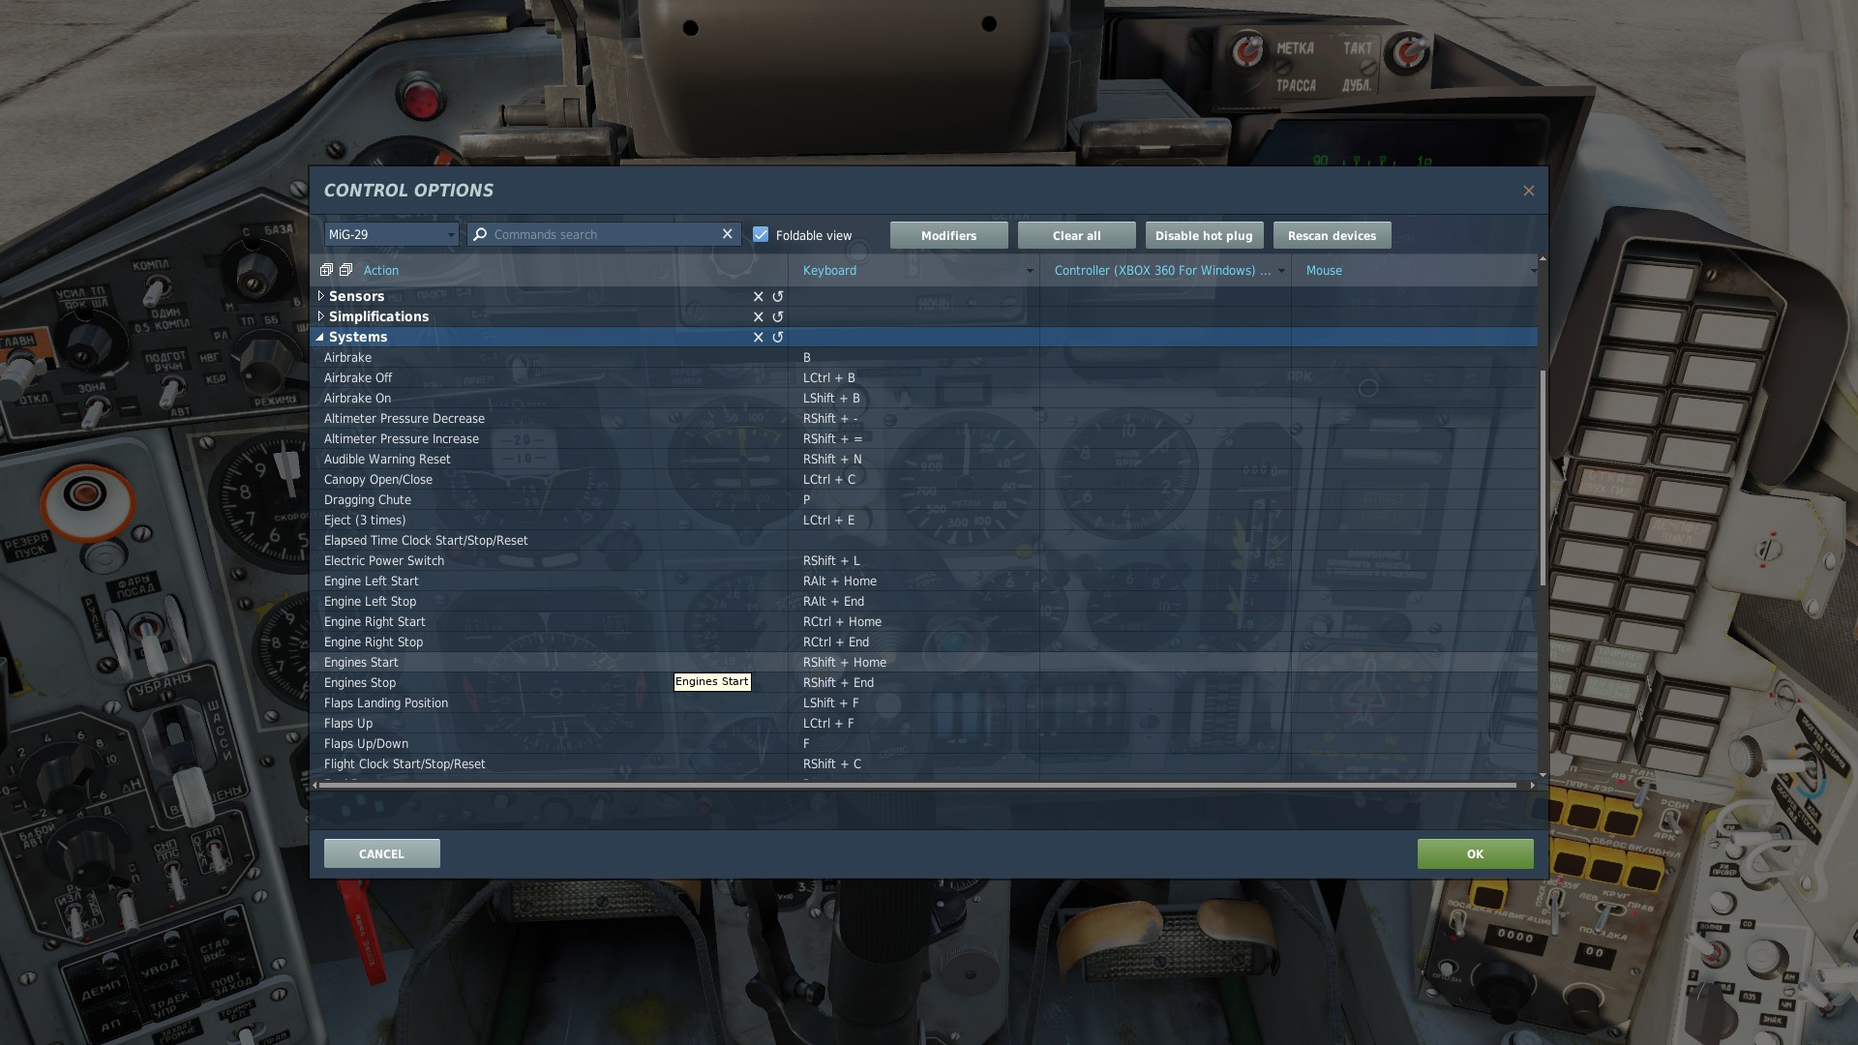Select Altimeter Pressure Increase row
The height and width of the screenshot is (1045, 1858).
923,439
